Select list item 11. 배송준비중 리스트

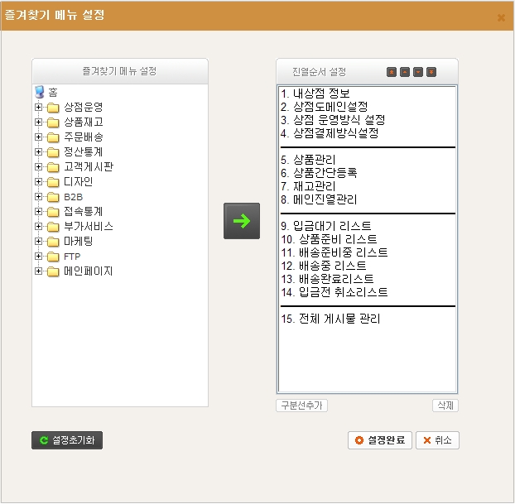[x=367, y=252]
